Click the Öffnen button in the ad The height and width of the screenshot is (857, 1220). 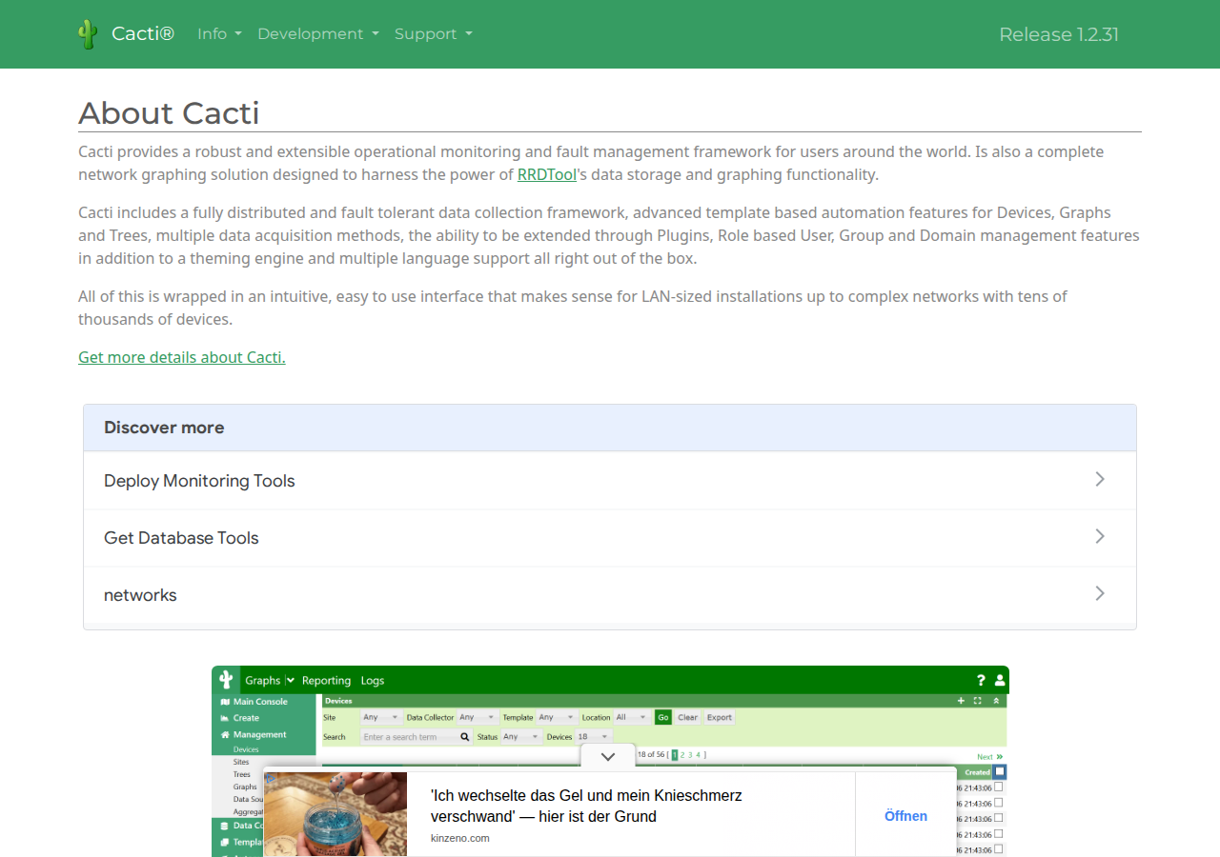(905, 816)
